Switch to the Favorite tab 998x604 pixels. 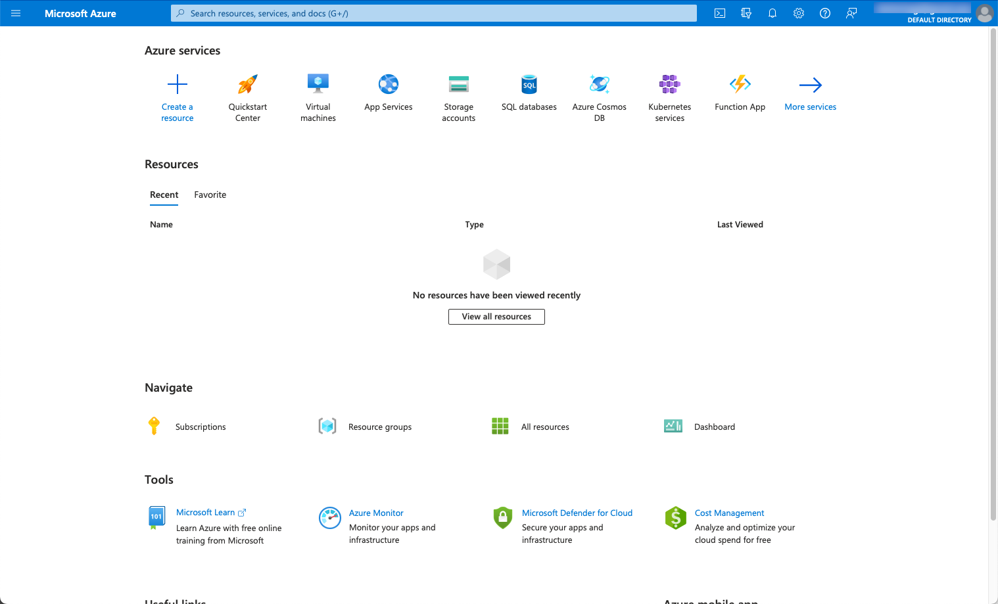(x=210, y=195)
